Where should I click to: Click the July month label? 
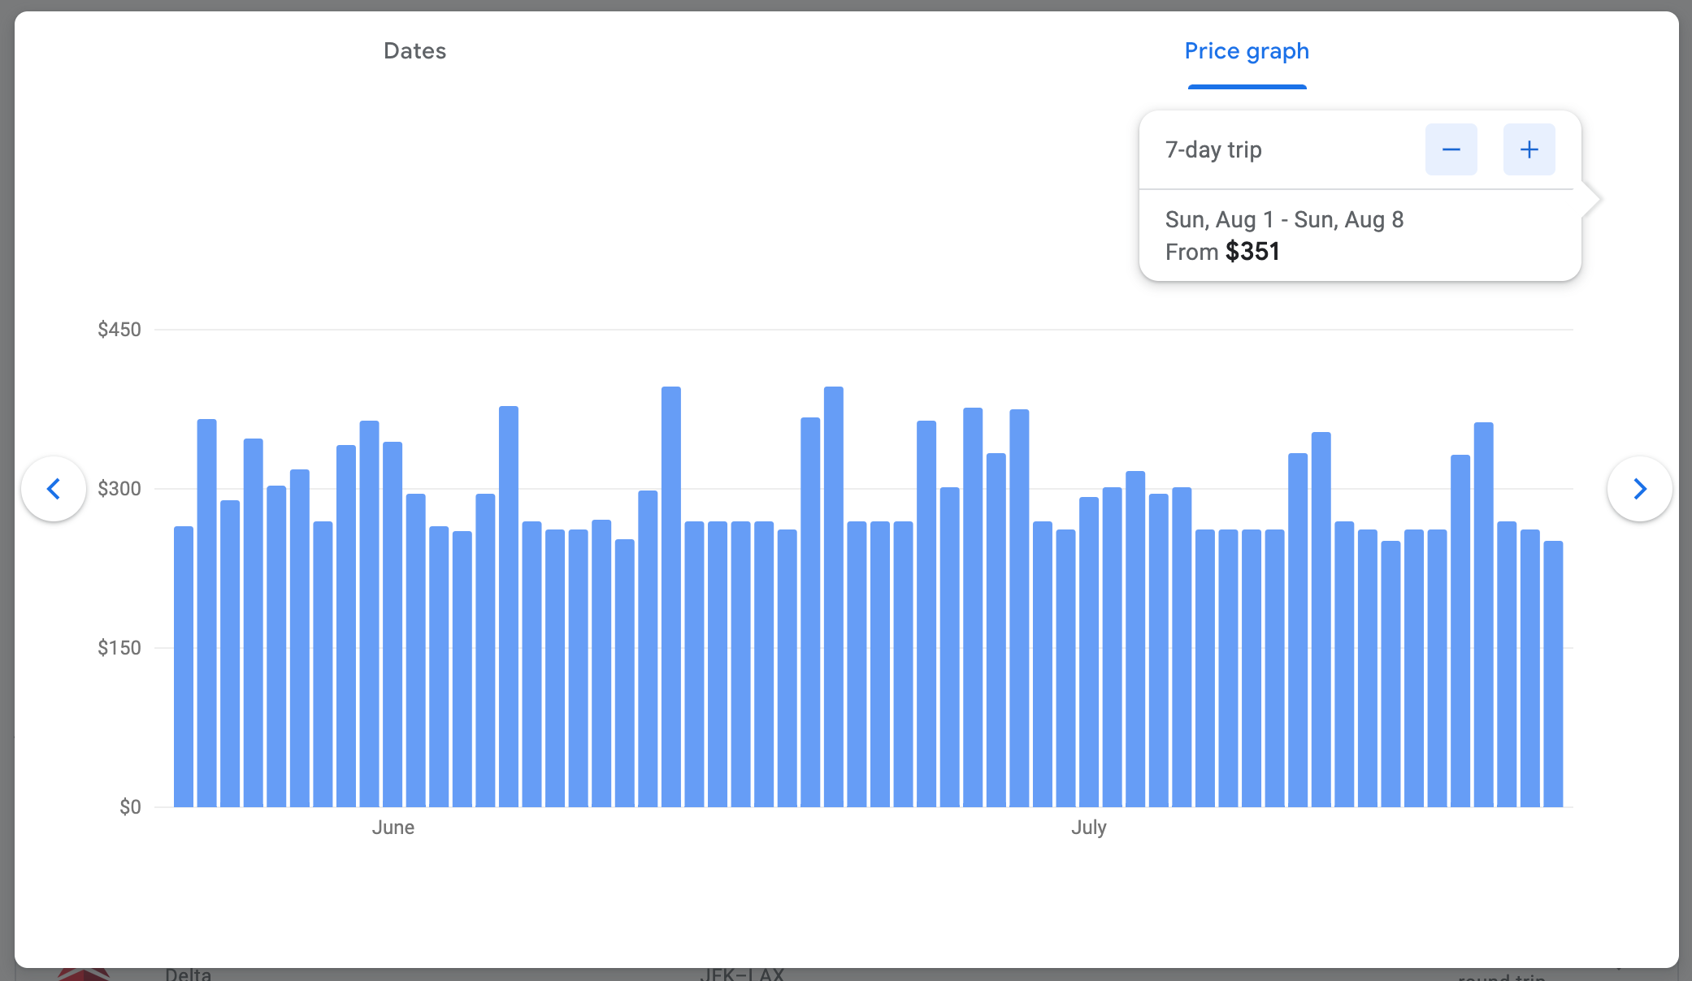pos(1088,828)
